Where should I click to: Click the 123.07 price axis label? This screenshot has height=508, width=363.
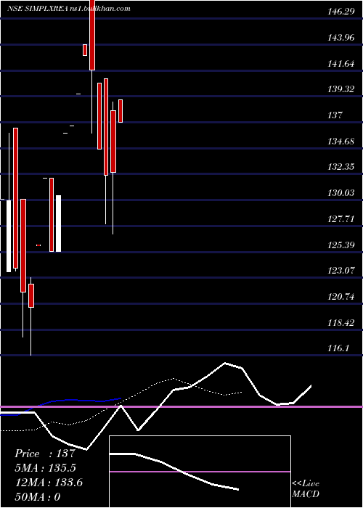341,271
